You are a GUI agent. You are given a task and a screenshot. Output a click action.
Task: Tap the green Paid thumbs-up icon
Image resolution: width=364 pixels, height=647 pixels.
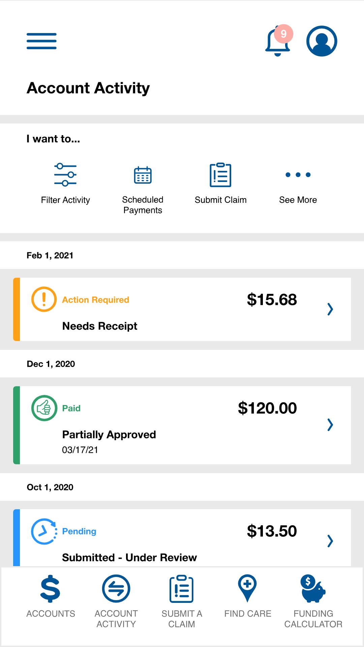(x=44, y=408)
